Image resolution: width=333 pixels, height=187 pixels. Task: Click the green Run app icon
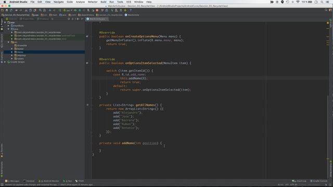point(75,10)
